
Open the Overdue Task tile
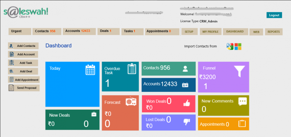(120, 77)
